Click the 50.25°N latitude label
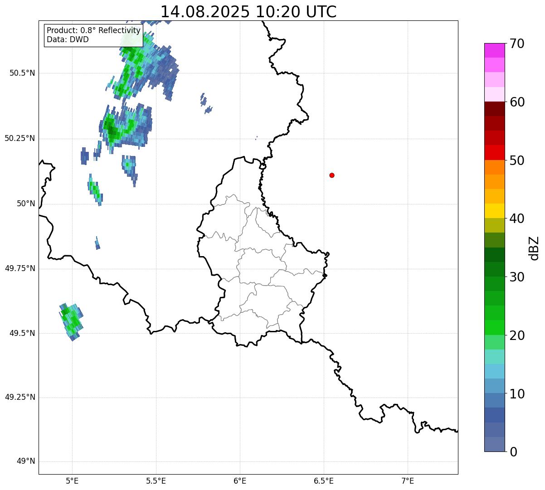Screen dimensions: 545x490 tap(20, 138)
